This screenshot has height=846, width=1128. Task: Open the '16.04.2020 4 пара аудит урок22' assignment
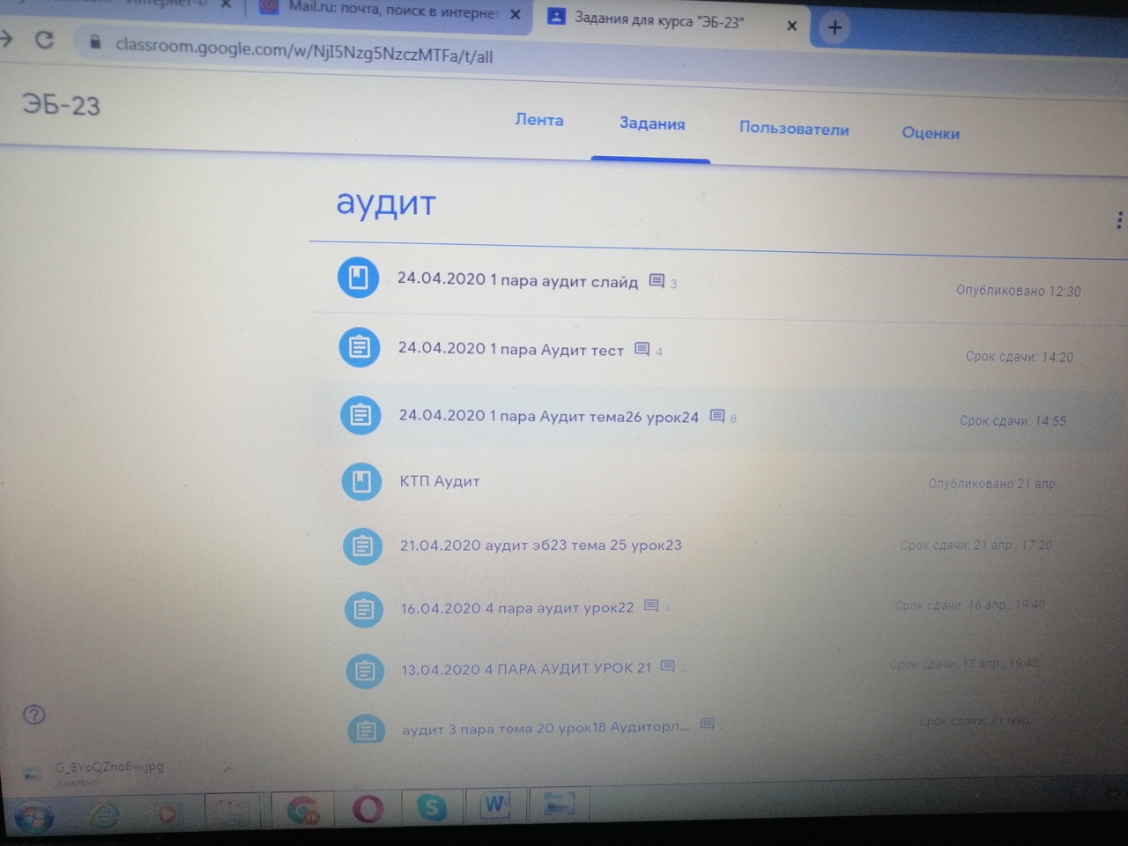(516, 608)
